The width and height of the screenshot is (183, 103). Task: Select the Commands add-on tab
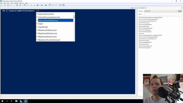coord(141,8)
